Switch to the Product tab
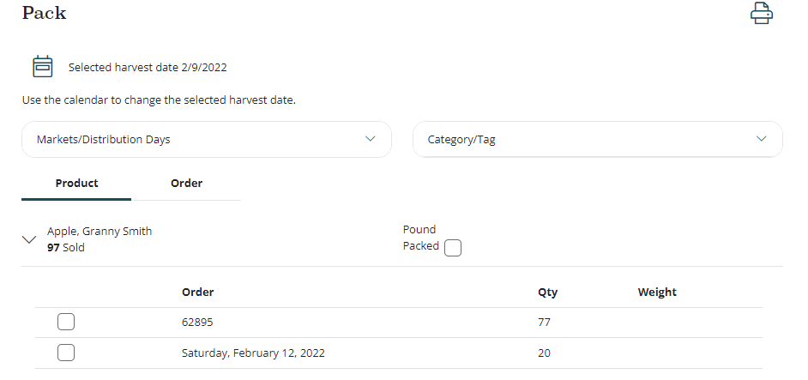Screen dimensions: 808x380 click(x=76, y=184)
